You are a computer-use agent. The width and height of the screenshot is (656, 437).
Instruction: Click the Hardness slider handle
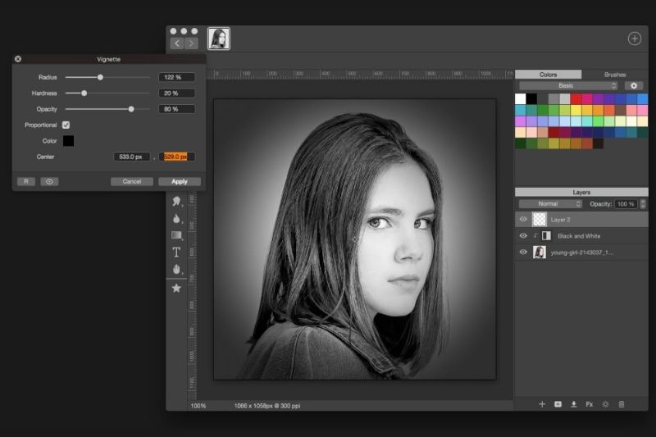tap(84, 93)
